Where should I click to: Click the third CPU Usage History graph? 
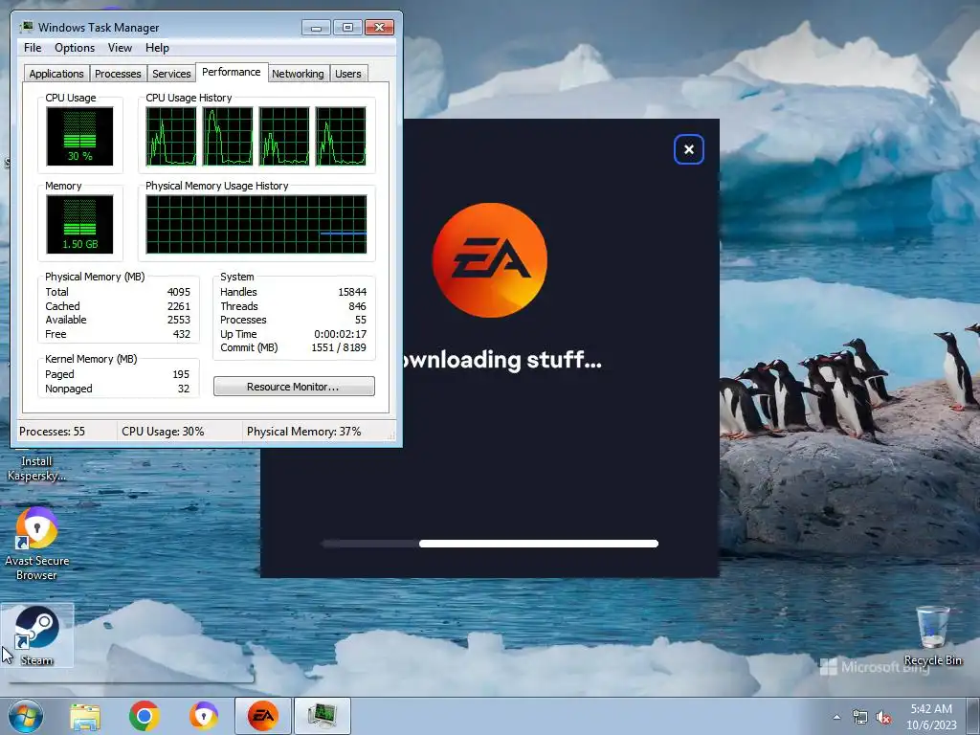(x=283, y=136)
